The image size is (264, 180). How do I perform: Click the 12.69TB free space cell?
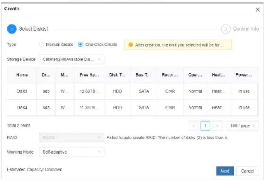coord(89,91)
